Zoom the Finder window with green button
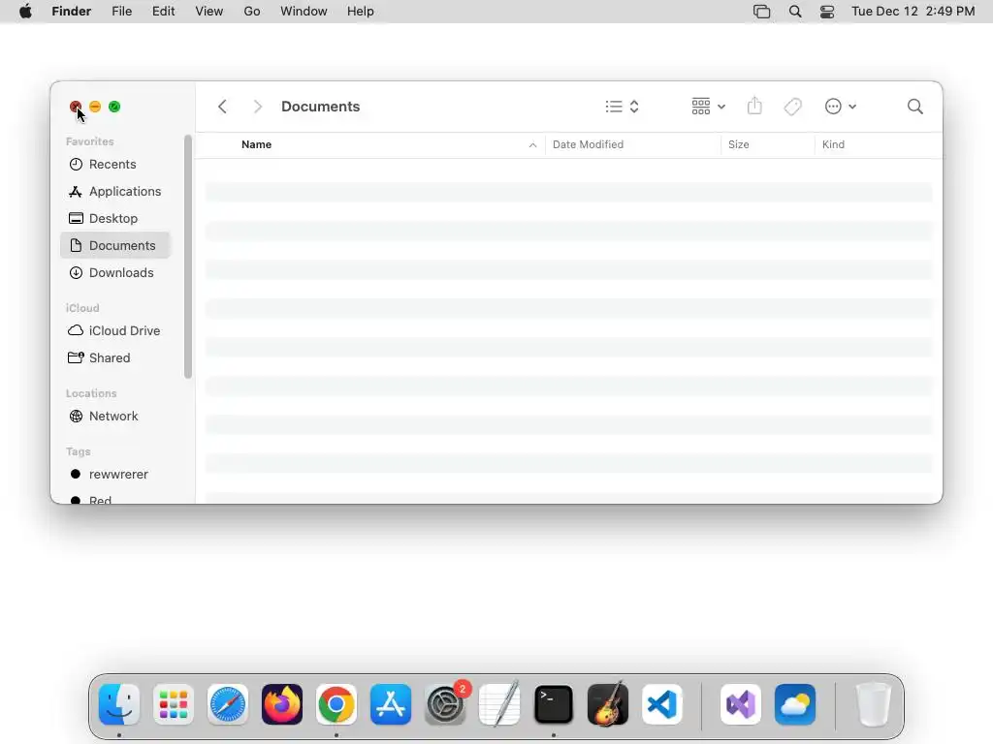Viewport: 993px width, 744px height. pyautogui.click(x=114, y=107)
